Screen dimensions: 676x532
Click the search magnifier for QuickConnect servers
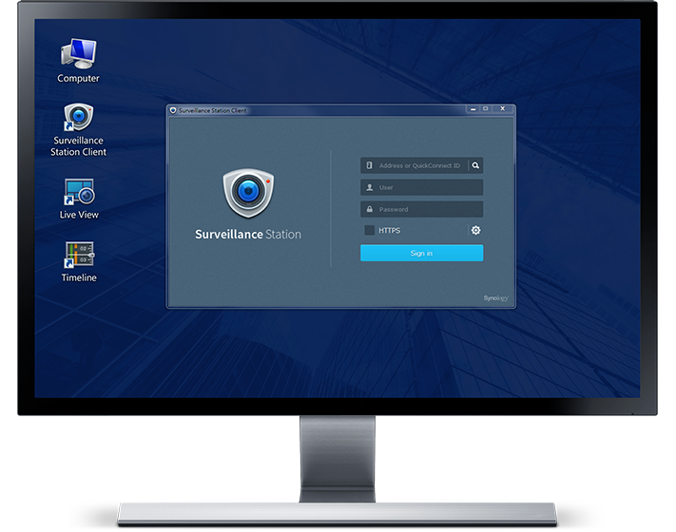[x=475, y=165]
